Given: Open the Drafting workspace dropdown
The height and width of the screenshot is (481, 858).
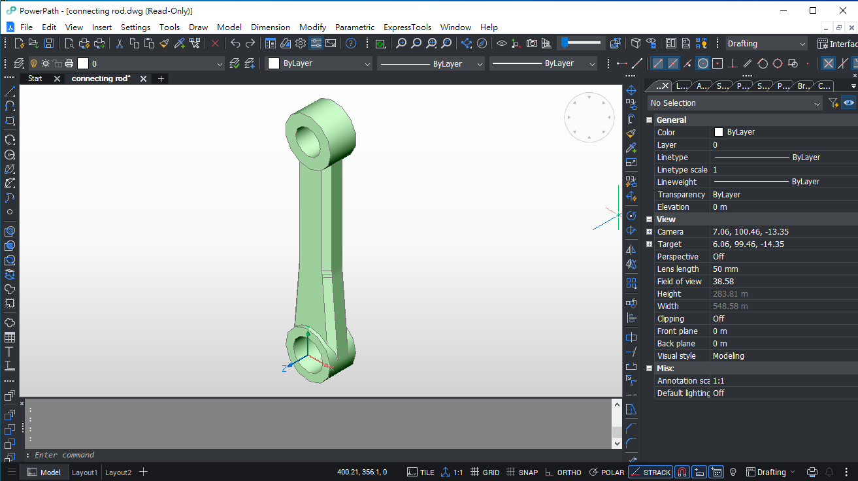Looking at the screenshot, I should (x=767, y=44).
